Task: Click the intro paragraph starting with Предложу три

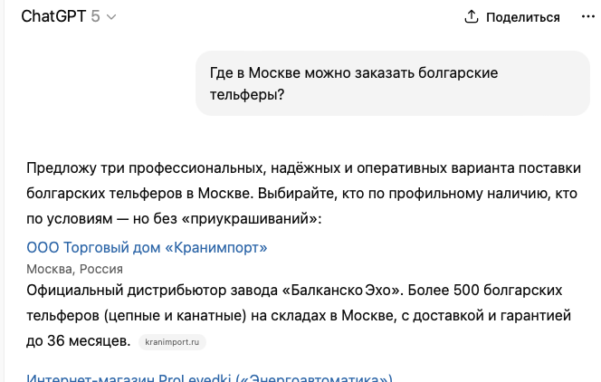Action: click(303, 194)
